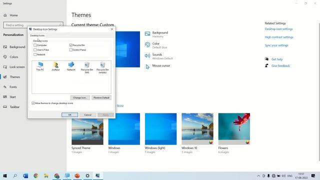
Task: Apply the Windows 10 theme
Action: click(197, 129)
